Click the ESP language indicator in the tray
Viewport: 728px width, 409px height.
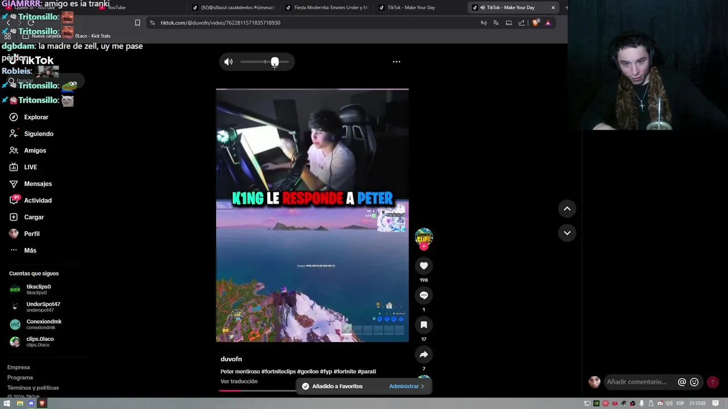coord(680,403)
